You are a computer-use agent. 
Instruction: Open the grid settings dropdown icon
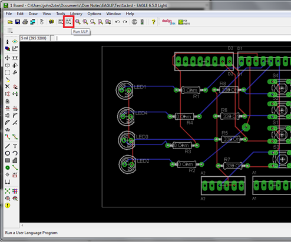10,31
